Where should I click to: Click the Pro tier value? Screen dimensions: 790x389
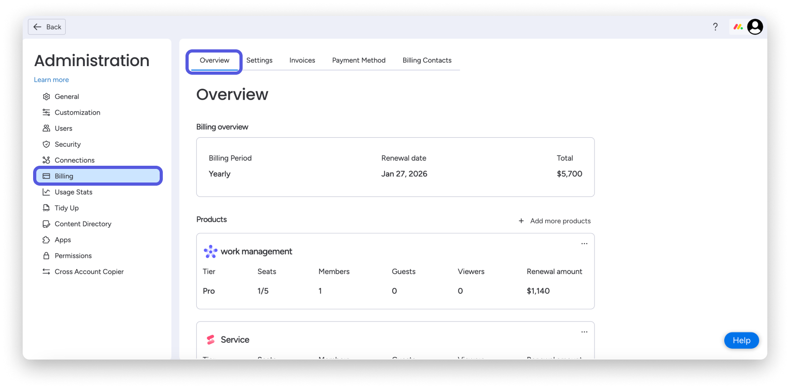[x=209, y=291]
